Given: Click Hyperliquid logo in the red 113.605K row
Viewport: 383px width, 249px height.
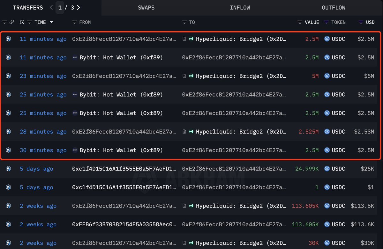Looking at the screenshot, I should coord(191,206).
